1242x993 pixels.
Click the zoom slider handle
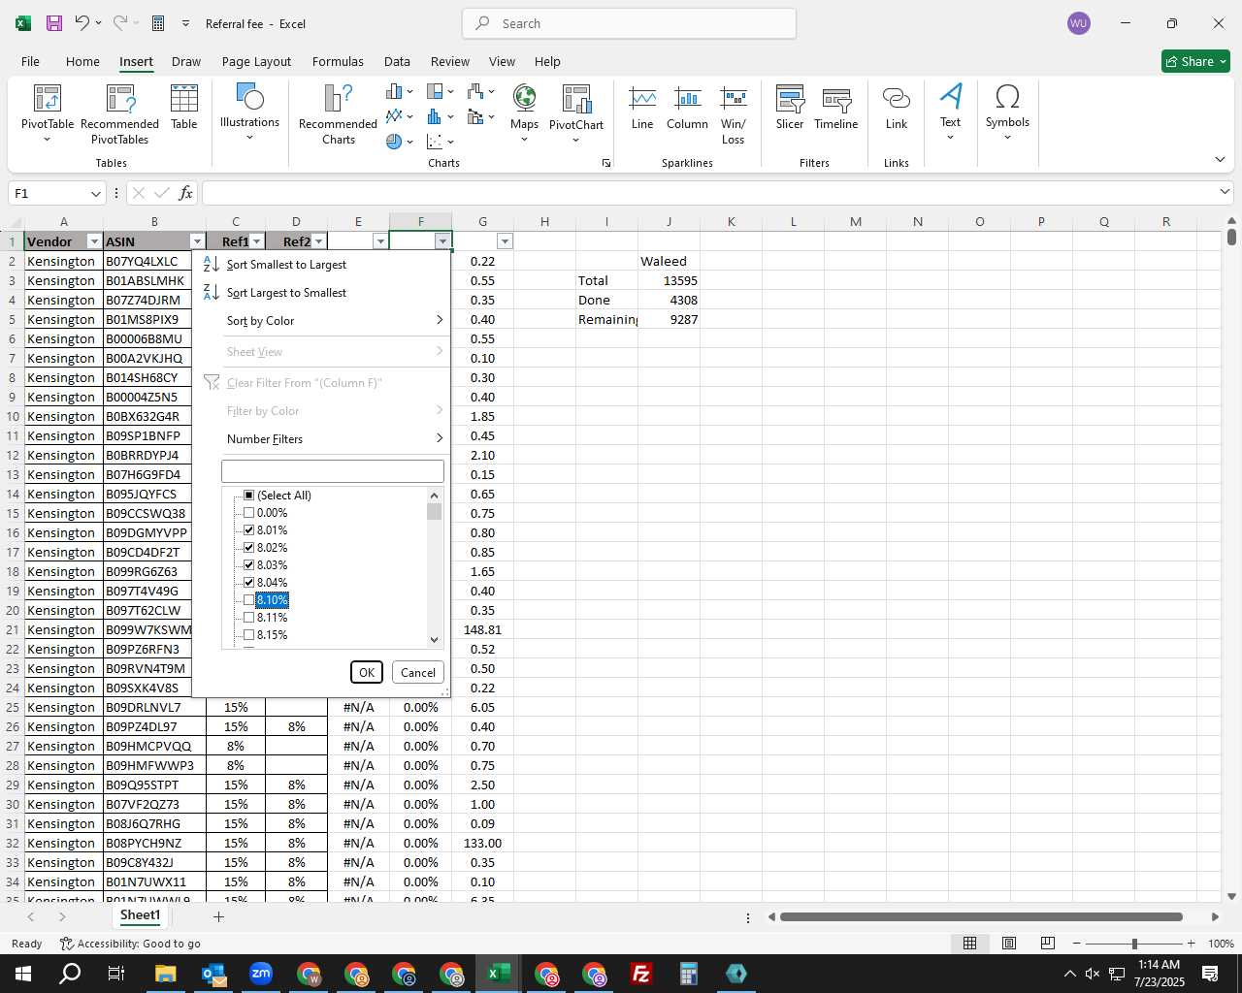(1134, 944)
